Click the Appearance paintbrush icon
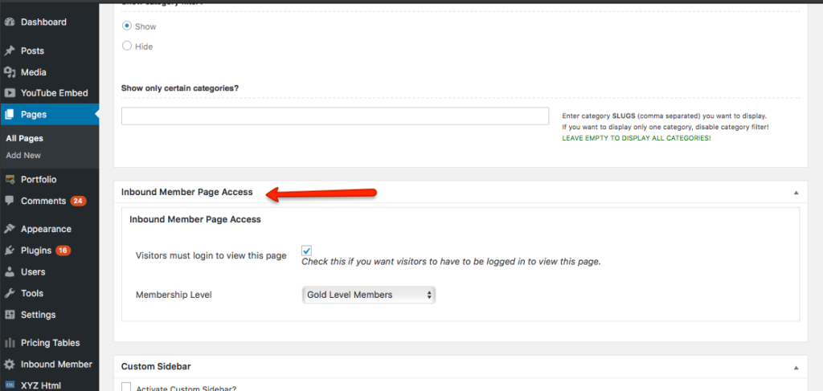Image resolution: width=823 pixels, height=391 pixels. tap(9, 229)
